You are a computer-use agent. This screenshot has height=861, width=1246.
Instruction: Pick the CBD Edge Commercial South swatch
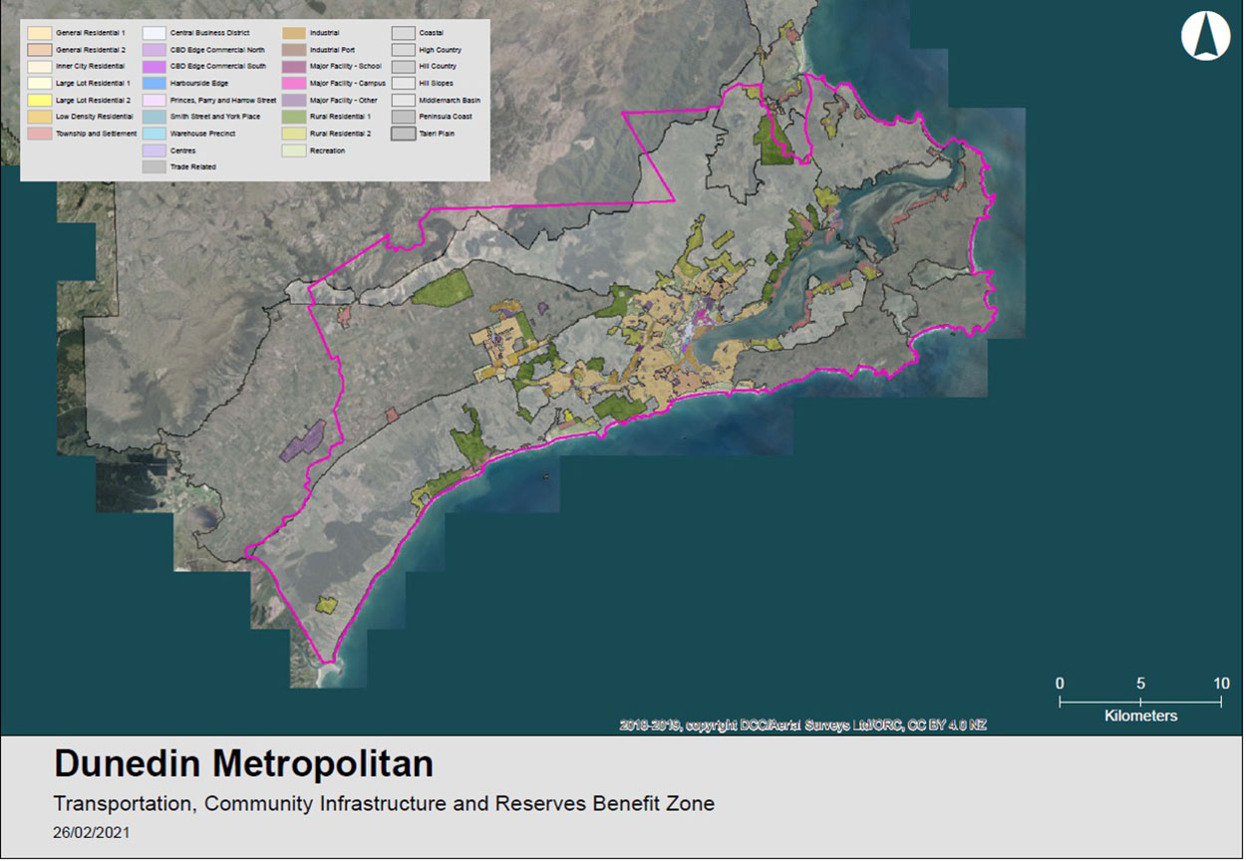click(x=155, y=66)
